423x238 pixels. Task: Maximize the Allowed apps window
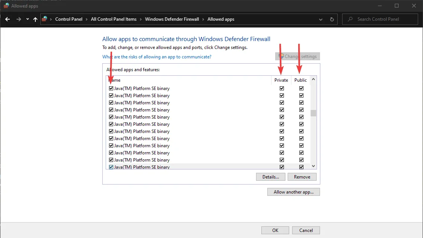pos(397,6)
